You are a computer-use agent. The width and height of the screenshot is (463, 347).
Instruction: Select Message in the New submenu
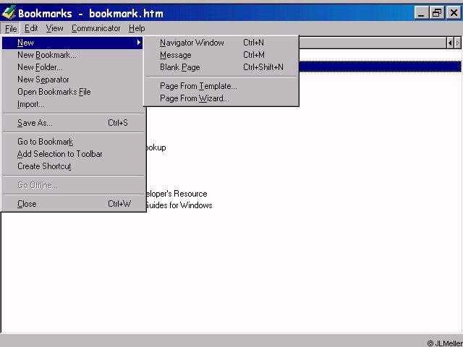pos(221,55)
